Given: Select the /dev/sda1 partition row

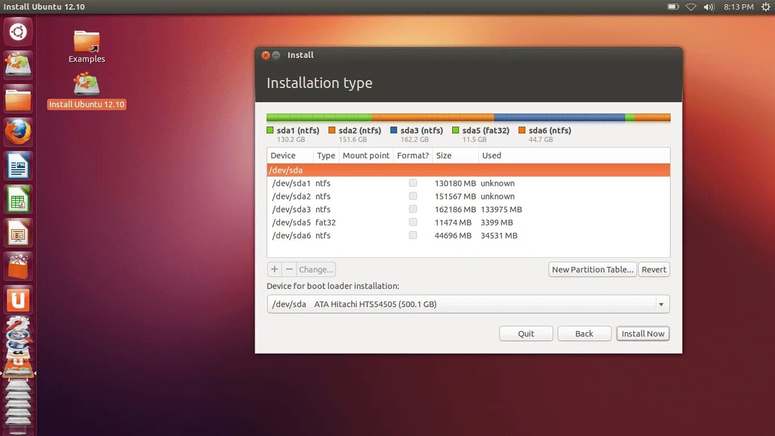Looking at the screenshot, I should coord(469,183).
